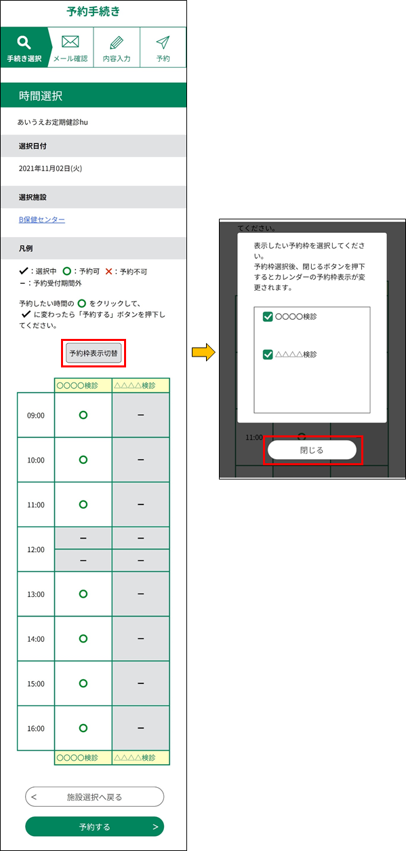Select the 11:00 available circle slot
The width and height of the screenshot is (406, 851).
pyautogui.click(x=83, y=504)
